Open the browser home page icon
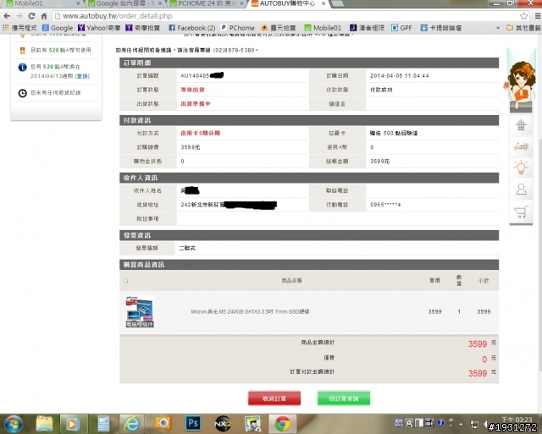 click(x=44, y=16)
